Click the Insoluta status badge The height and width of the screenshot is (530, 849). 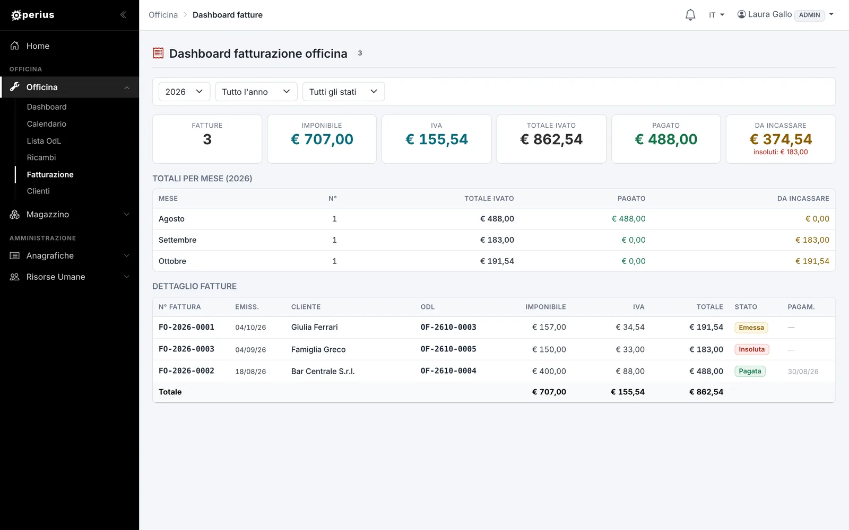(752, 349)
